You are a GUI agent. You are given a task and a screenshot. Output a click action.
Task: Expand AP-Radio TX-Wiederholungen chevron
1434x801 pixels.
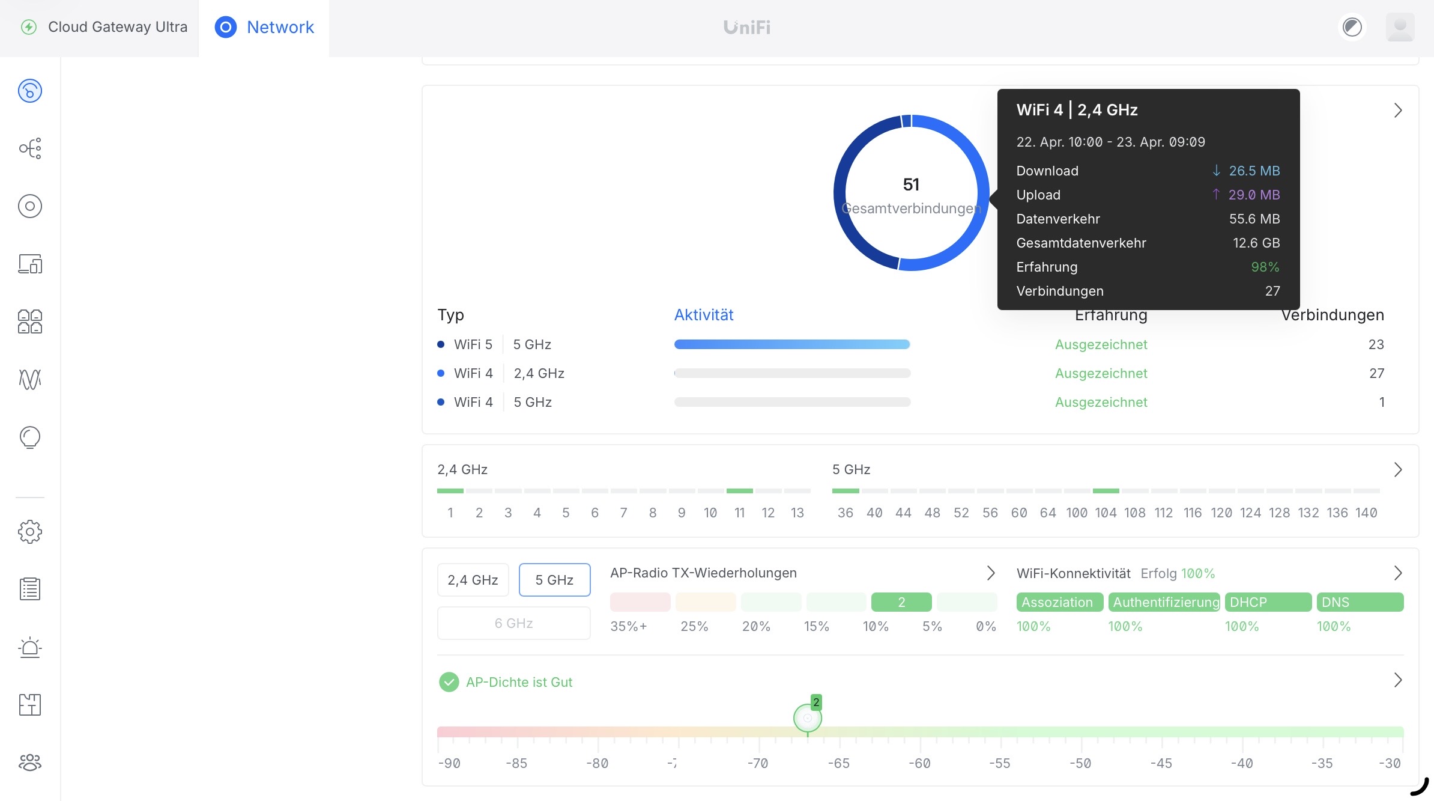pyautogui.click(x=991, y=573)
